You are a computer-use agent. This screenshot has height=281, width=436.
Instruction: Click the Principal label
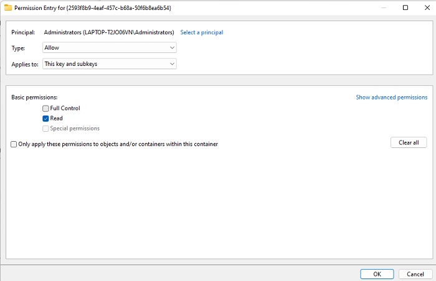[23, 32]
